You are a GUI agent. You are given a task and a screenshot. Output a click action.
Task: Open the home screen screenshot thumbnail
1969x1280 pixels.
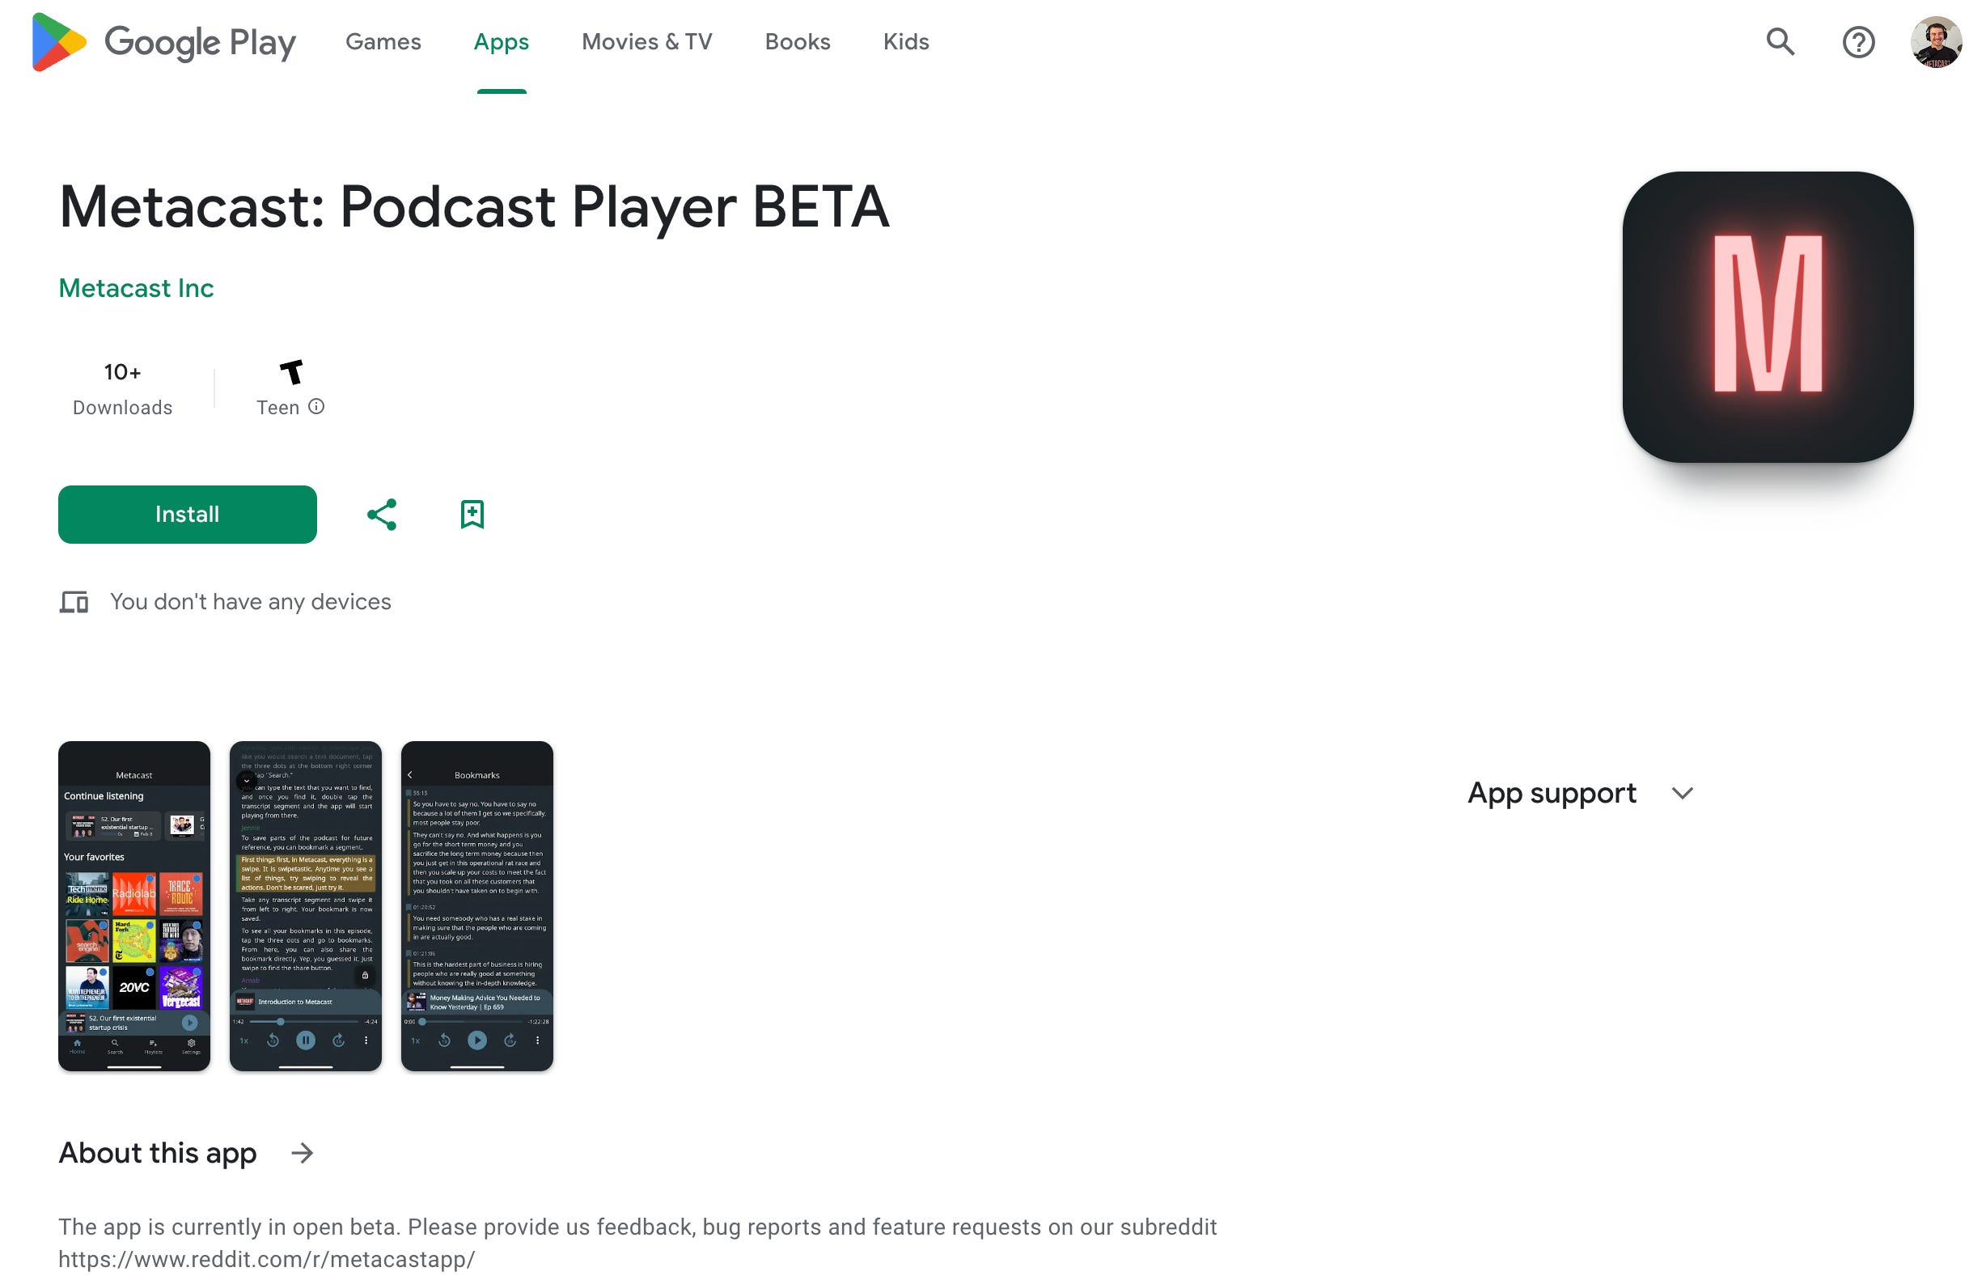(x=134, y=905)
